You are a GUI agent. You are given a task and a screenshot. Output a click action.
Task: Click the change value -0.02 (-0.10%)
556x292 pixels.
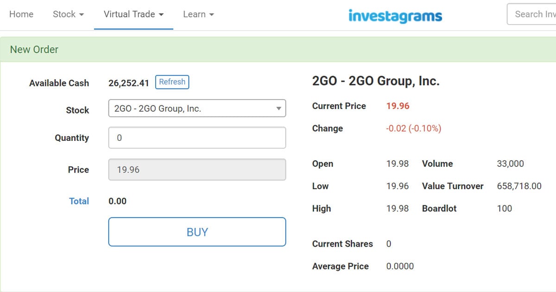pyautogui.click(x=414, y=128)
